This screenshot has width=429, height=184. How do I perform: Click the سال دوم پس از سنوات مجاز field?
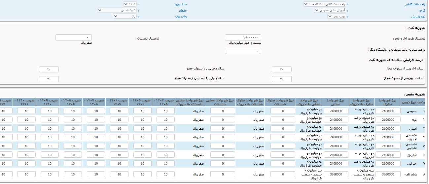pyautogui.click(x=49, y=69)
